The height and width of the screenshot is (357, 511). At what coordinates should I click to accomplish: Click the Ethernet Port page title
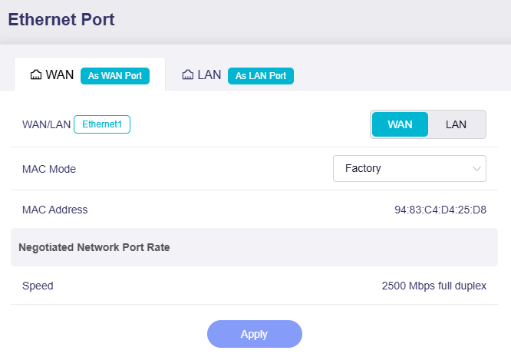click(61, 20)
